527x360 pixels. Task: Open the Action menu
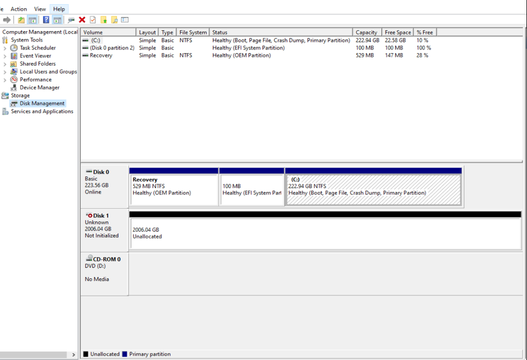coord(18,9)
